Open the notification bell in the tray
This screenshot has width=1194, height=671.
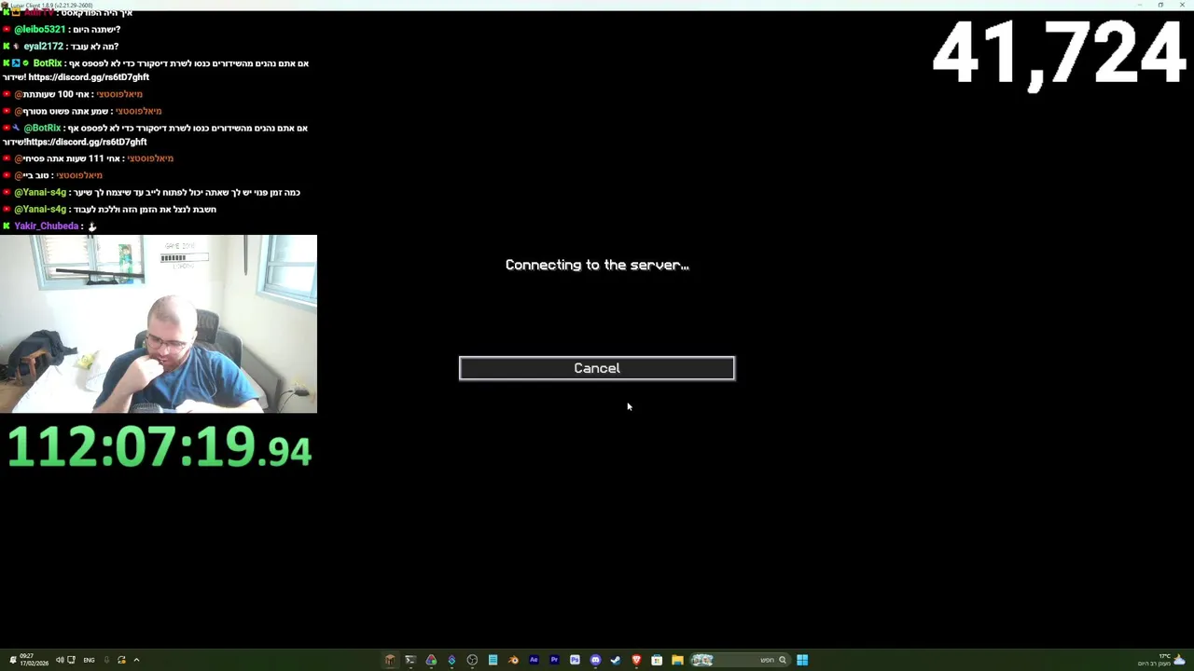coord(13,660)
